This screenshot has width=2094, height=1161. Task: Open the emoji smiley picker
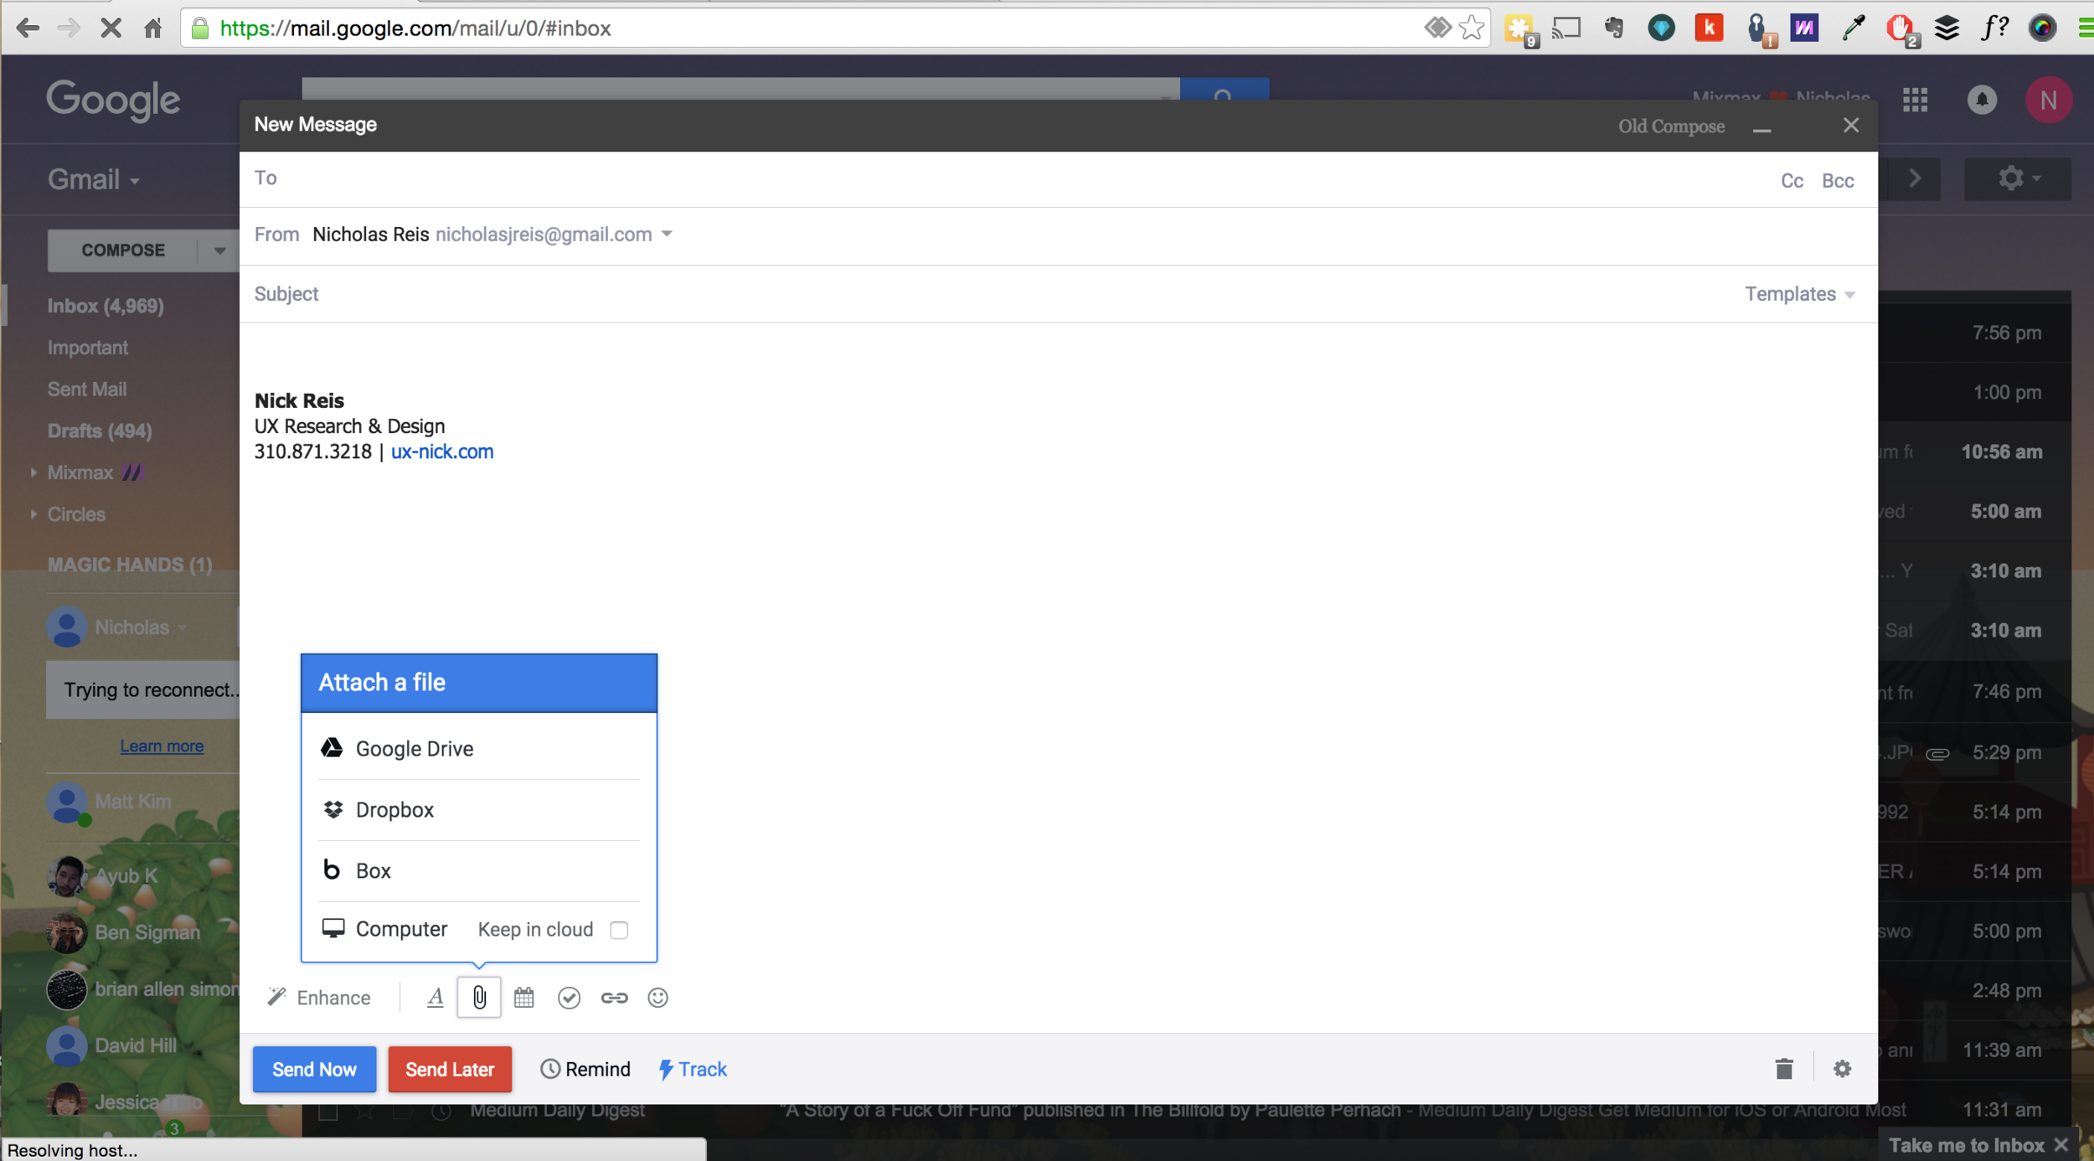click(658, 997)
